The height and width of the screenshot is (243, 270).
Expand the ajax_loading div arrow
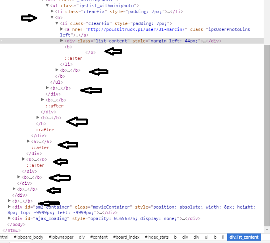pyautogui.click(x=9, y=218)
